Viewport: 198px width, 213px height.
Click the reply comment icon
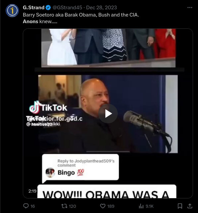26,206
